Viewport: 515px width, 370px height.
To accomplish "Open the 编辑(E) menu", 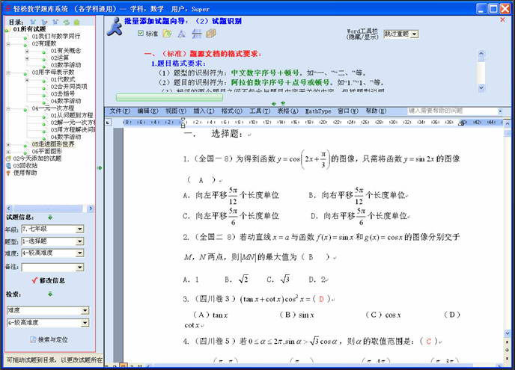I will tap(147, 111).
